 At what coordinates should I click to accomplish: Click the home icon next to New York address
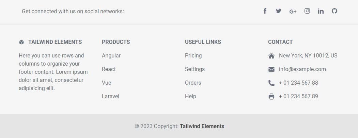tap(271, 56)
